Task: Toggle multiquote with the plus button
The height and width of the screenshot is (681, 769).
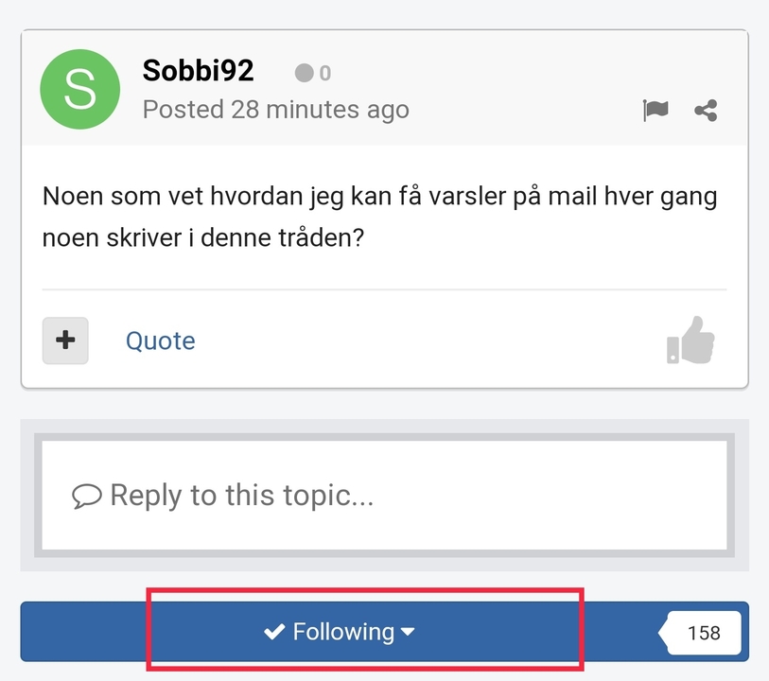Action: coord(65,340)
